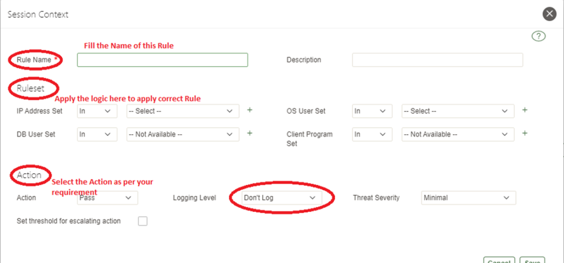Open DB User Set In operator dropdown
This screenshot has width=564, height=263.
(x=97, y=134)
